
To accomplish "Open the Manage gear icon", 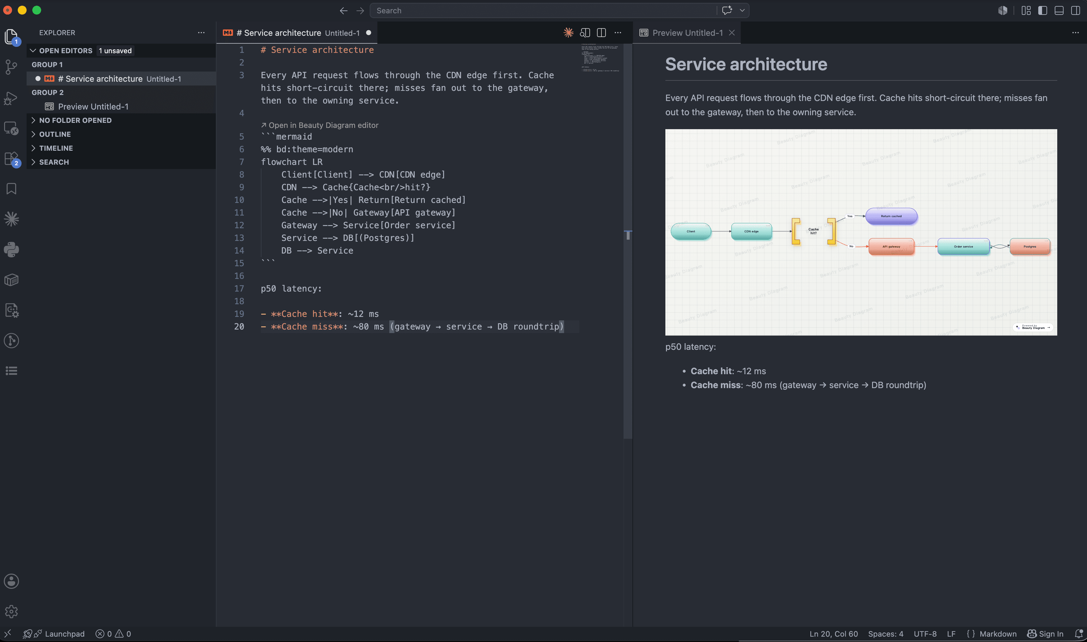I will [12, 611].
